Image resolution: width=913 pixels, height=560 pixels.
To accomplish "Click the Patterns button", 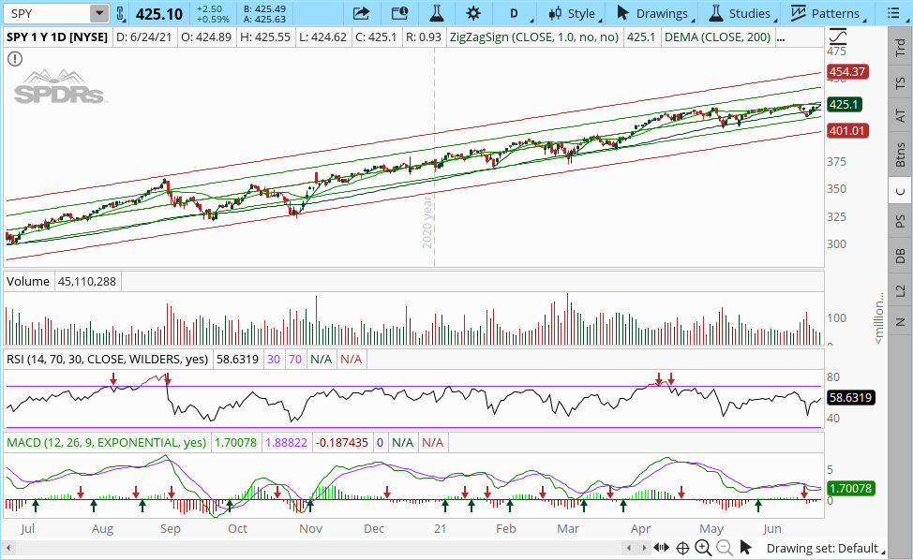I will click(x=826, y=13).
